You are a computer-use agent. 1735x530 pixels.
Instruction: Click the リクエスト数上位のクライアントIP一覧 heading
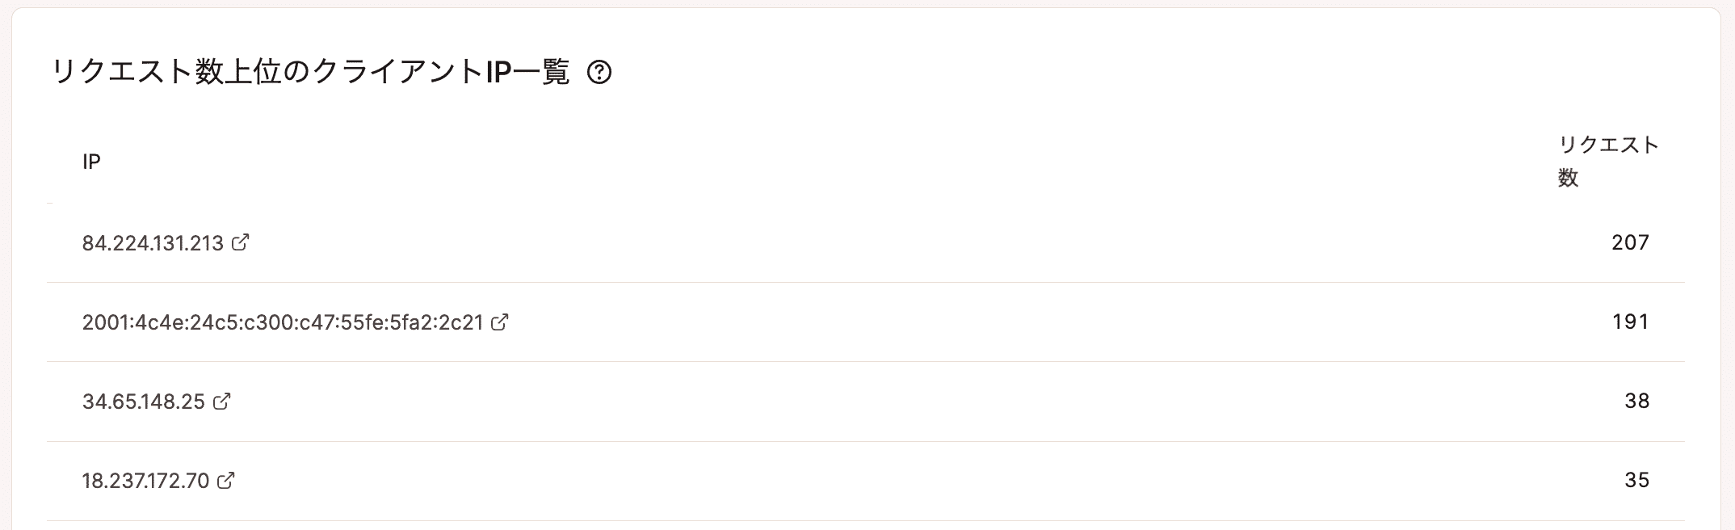click(310, 72)
